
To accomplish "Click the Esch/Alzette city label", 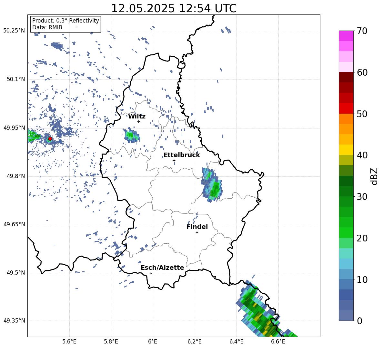I will (162, 268).
